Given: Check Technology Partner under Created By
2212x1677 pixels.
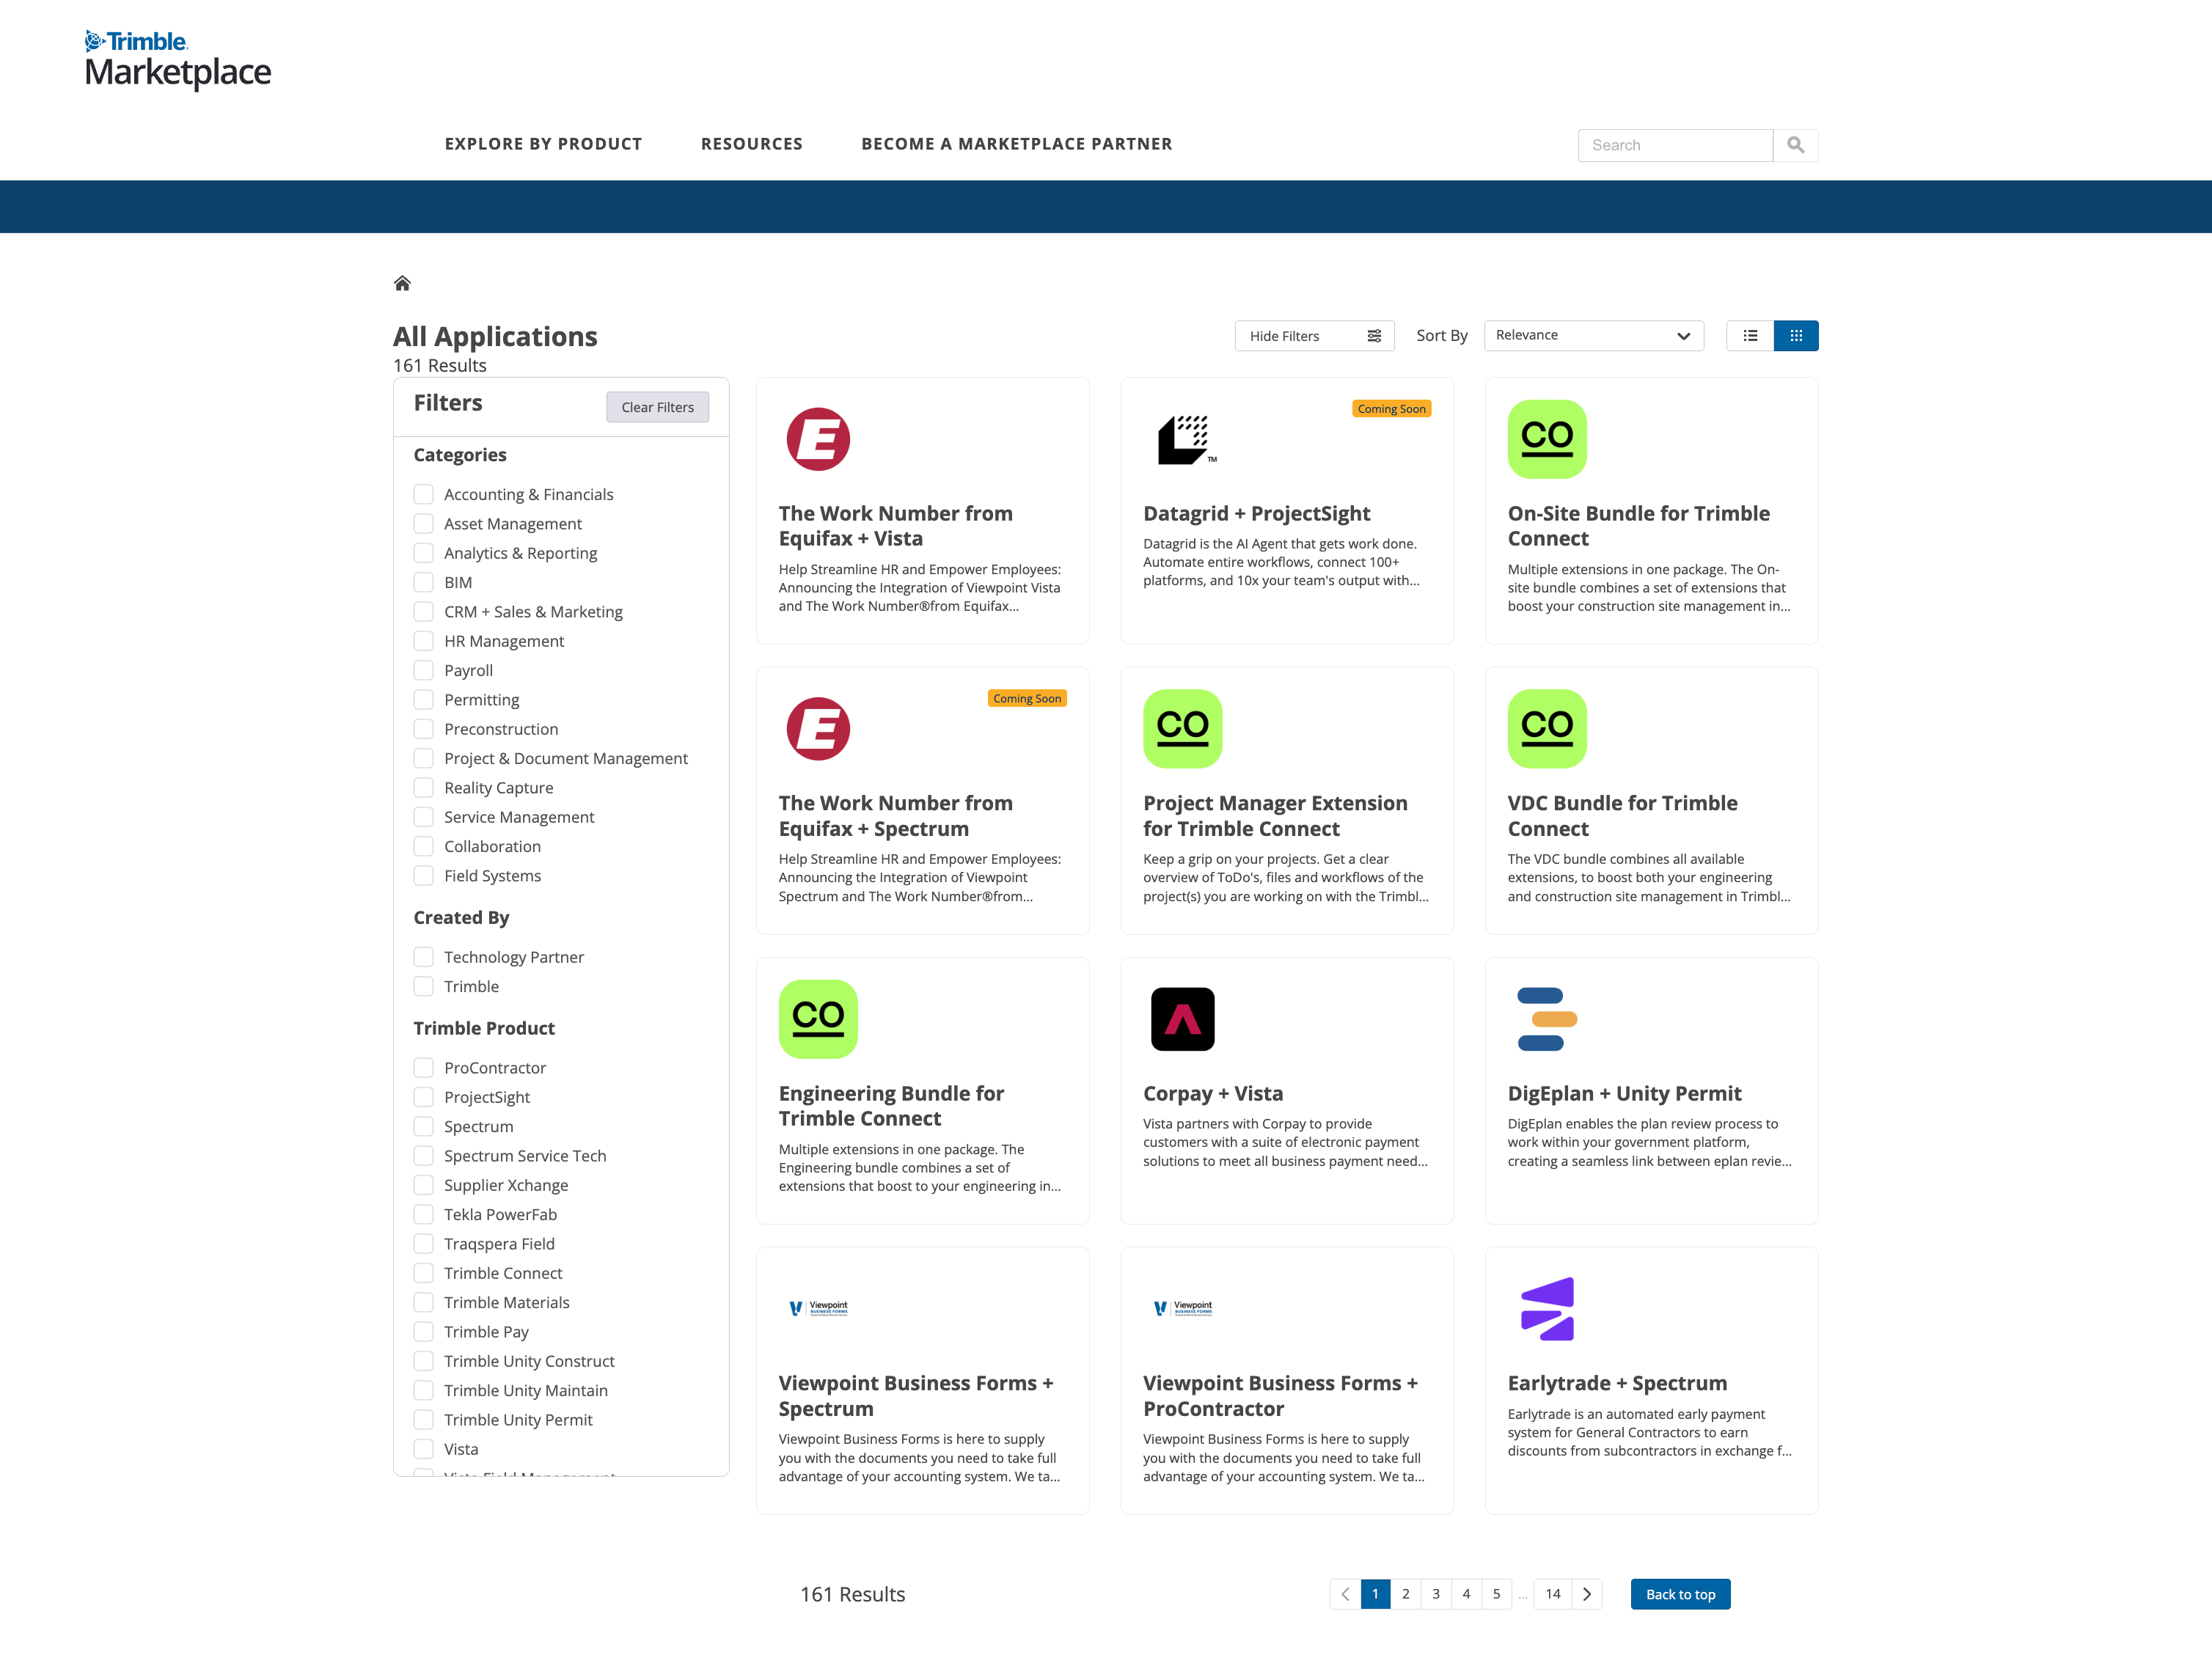Looking at the screenshot, I should [424, 957].
